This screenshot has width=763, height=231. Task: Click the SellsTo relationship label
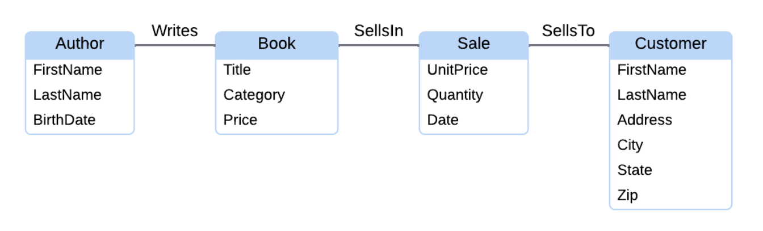568,31
